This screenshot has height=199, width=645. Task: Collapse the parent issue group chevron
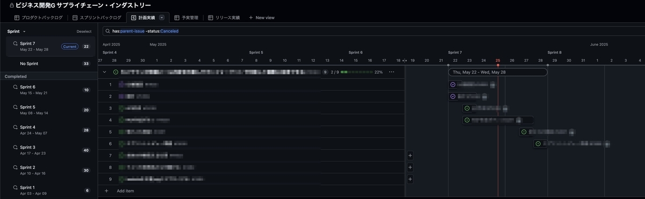[x=105, y=71]
